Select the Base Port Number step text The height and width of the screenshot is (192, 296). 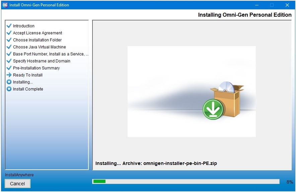pyautogui.click(x=51, y=54)
